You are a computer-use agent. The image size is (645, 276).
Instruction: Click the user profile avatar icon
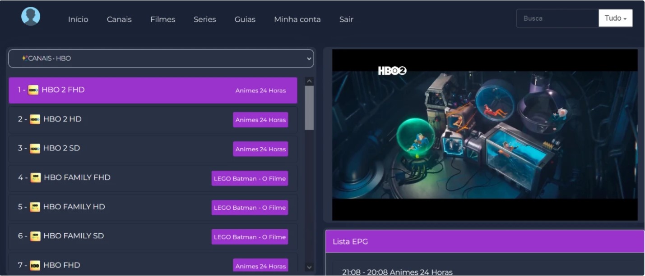pyautogui.click(x=31, y=17)
